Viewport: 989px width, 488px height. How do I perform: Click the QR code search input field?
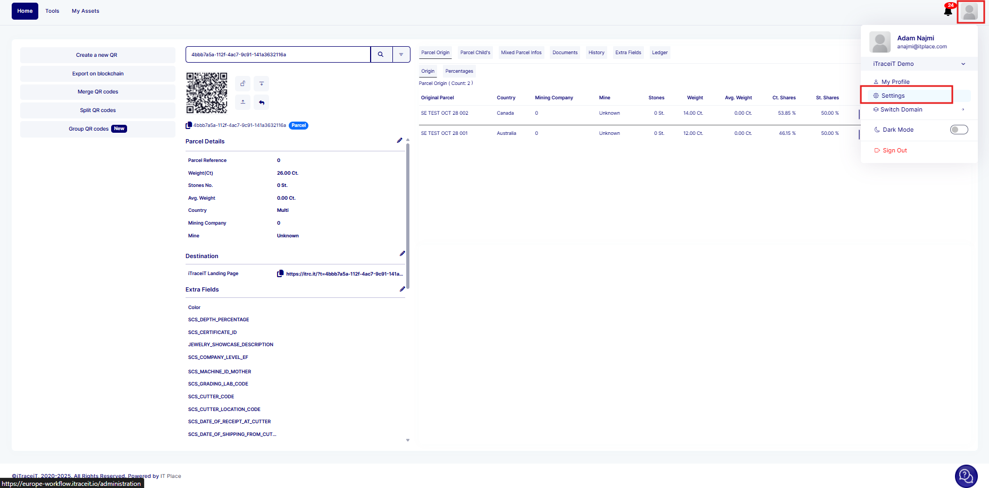pyautogui.click(x=278, y=54)
